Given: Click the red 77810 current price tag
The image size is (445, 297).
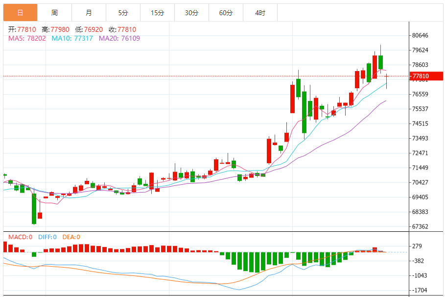Looking at the screenshot, I should click(425, 76).
